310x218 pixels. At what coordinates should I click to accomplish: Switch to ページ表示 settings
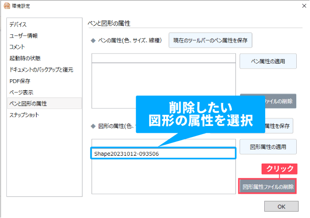pos(21,92)
